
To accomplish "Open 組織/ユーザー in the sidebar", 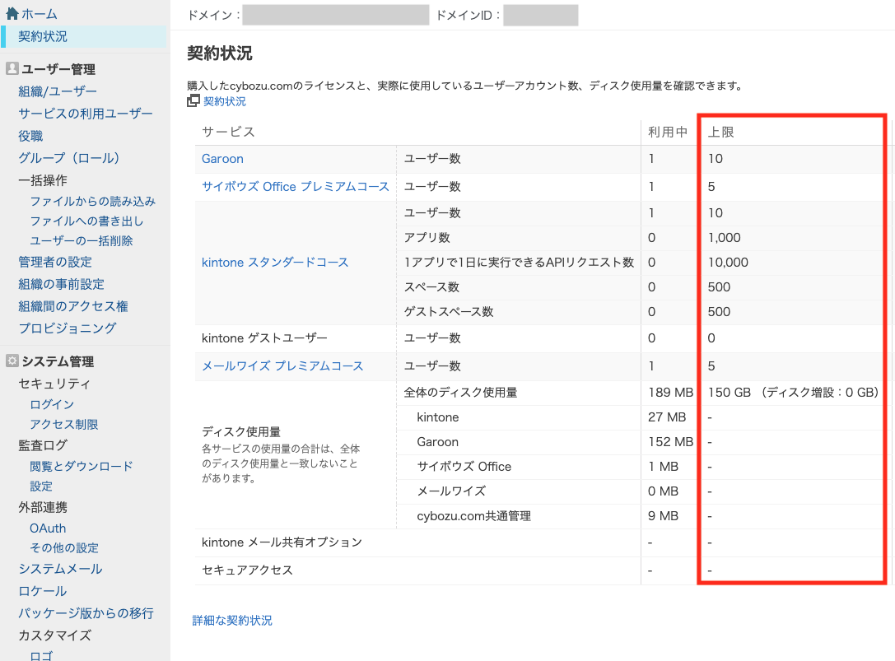I will click(x=58, y=91).
